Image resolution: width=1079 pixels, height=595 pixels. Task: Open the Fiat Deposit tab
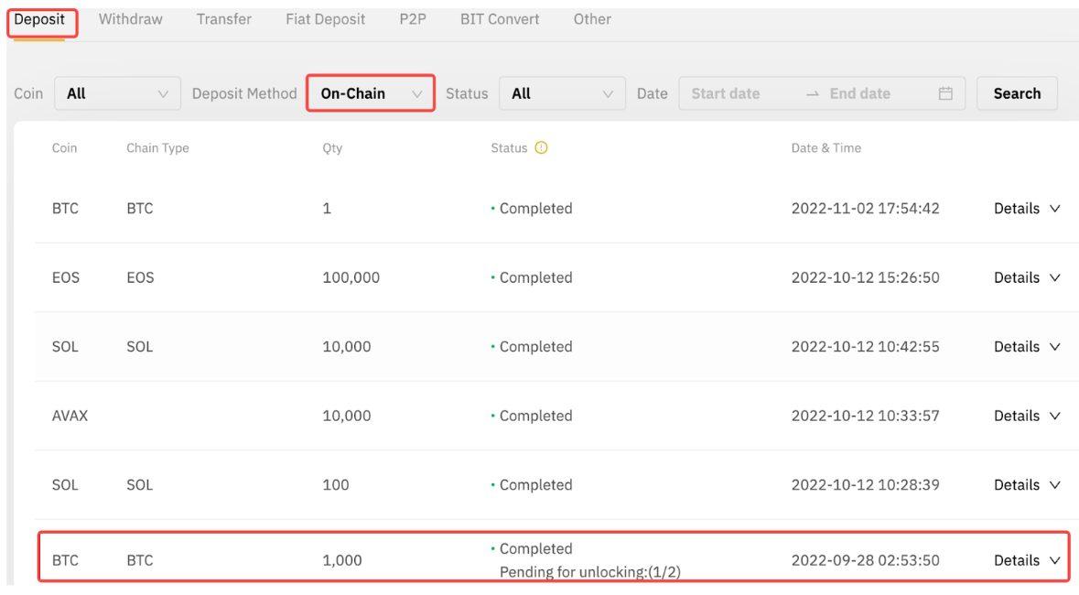[x=325, y=19]
